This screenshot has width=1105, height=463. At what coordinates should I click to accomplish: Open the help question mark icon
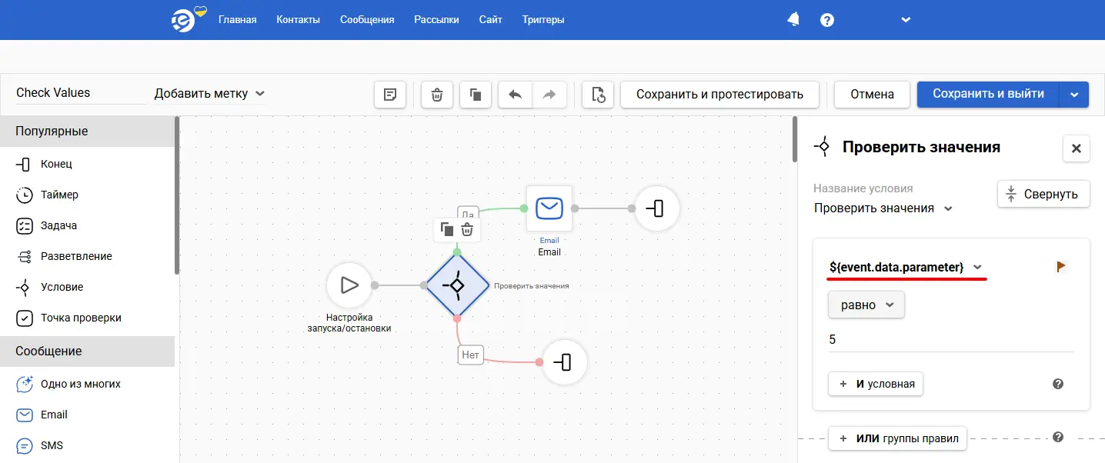tap(827, 20)
